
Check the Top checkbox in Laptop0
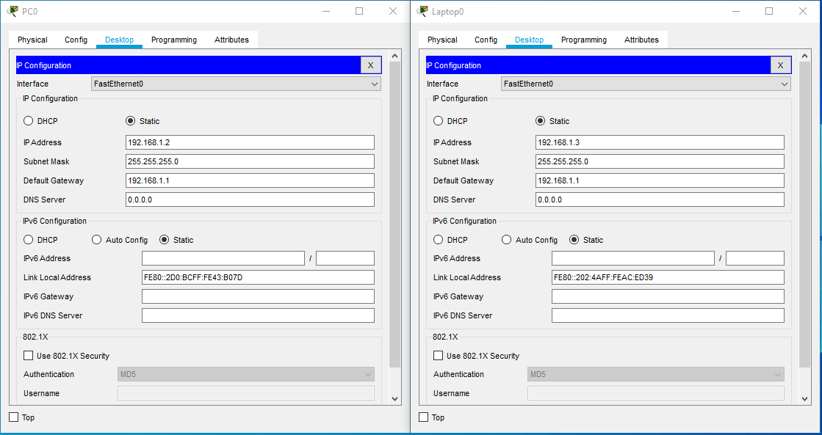pos(424,417)
